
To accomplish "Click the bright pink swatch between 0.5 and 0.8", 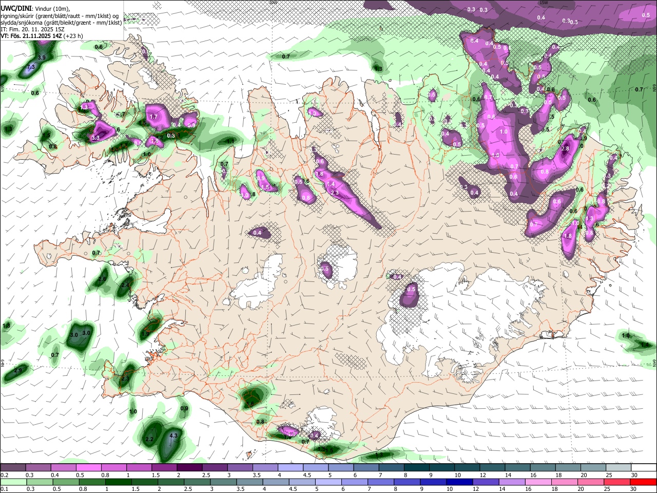I will (88, 467).
